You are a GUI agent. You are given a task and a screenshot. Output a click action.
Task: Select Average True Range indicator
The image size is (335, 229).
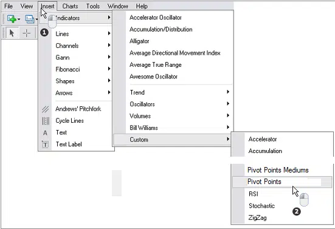point(156,64)
